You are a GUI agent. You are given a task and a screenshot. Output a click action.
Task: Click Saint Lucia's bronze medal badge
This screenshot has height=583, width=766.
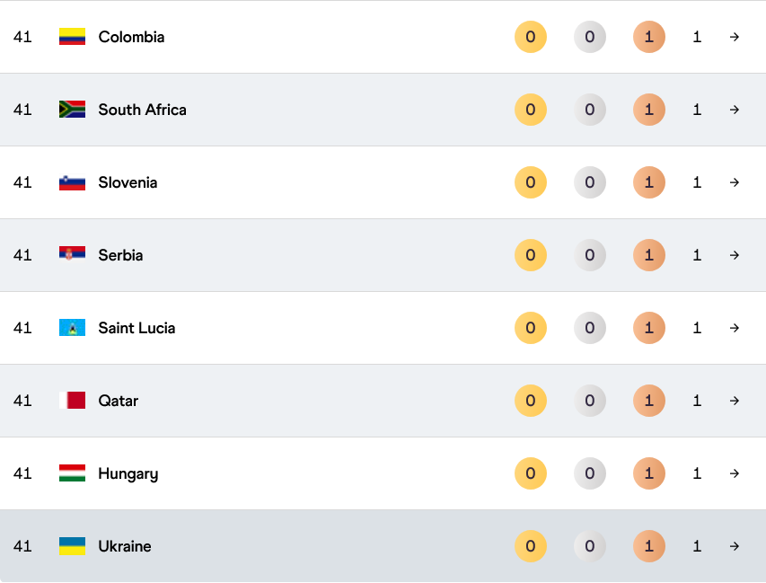[x=648, y=328]
